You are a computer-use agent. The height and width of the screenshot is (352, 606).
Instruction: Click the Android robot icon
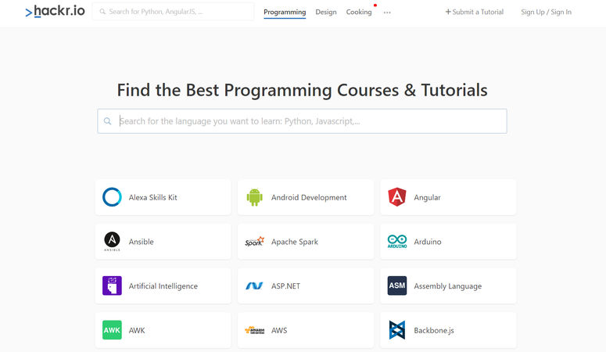(254, 197)
